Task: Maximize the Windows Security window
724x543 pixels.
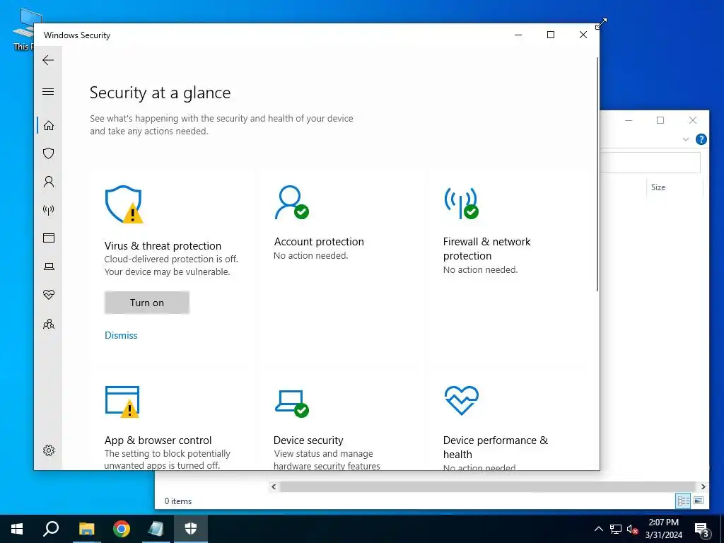Action: tap(550, 35)
